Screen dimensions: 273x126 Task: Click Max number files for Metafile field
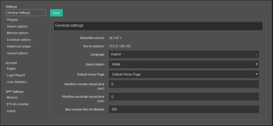tap(184, 109)
